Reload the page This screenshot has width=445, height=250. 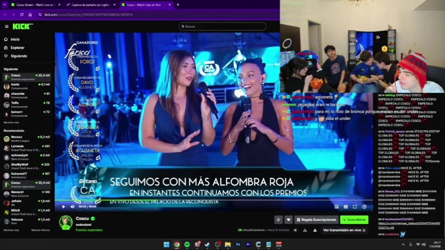22,15
